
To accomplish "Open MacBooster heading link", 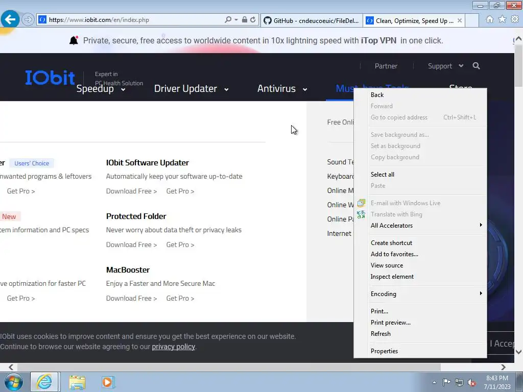I will click(x=128, y=270).
